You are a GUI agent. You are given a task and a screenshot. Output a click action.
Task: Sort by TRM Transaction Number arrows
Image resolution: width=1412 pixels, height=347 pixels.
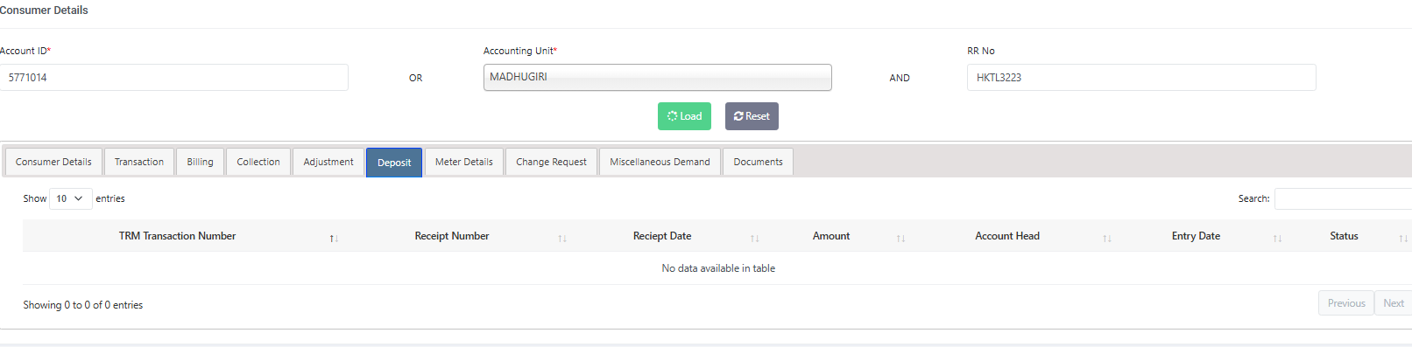334,239
